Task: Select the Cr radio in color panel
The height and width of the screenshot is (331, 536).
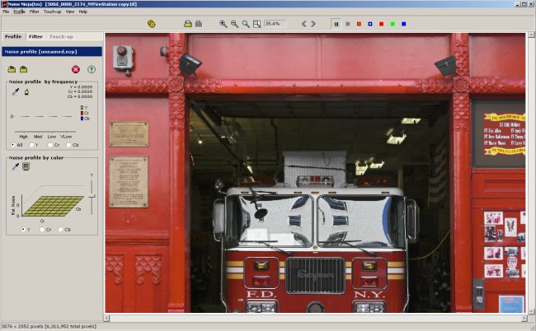Action: point(42,229)
